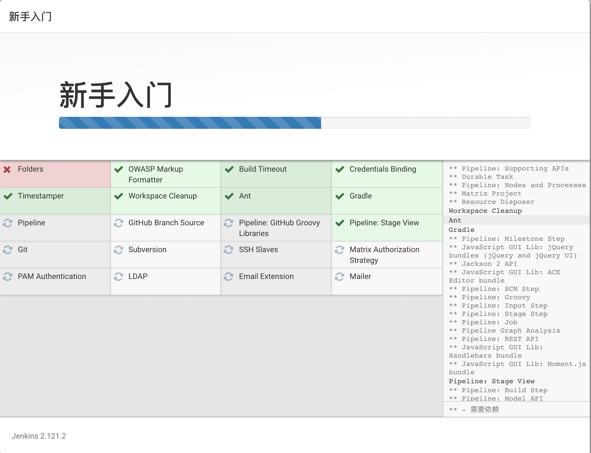Click the red failure icon beside Folders
Image resolution: width=591 pixels, height=453 pixels.
coord(8,169)
